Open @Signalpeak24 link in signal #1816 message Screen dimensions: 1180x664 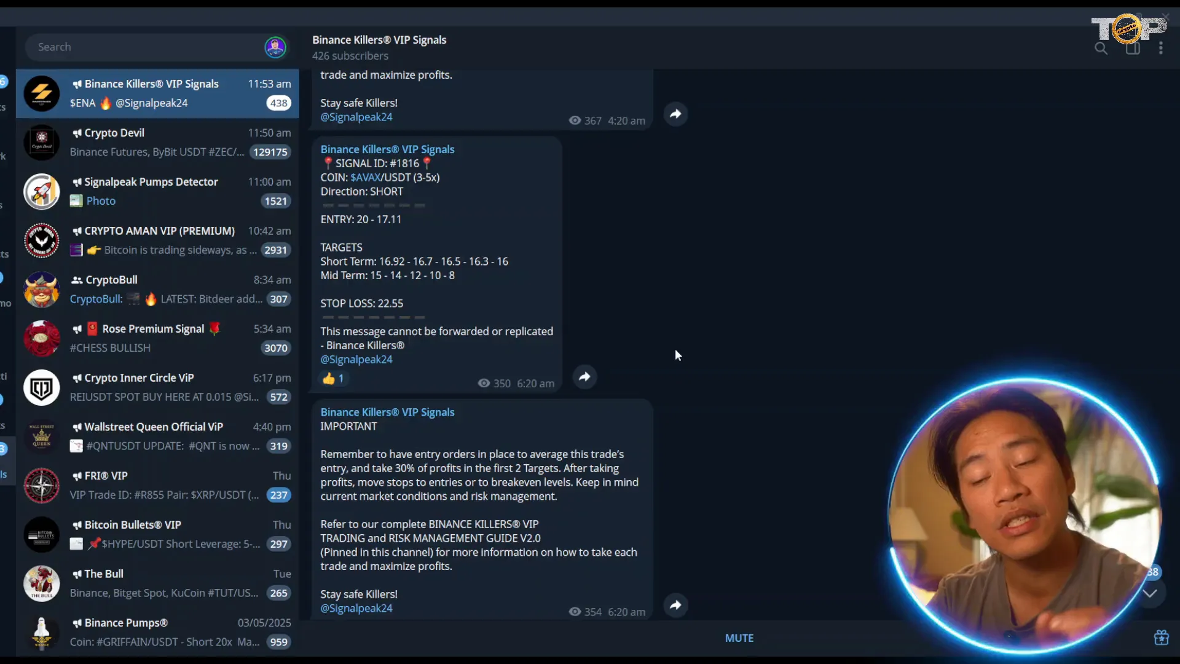pos(356,360)
